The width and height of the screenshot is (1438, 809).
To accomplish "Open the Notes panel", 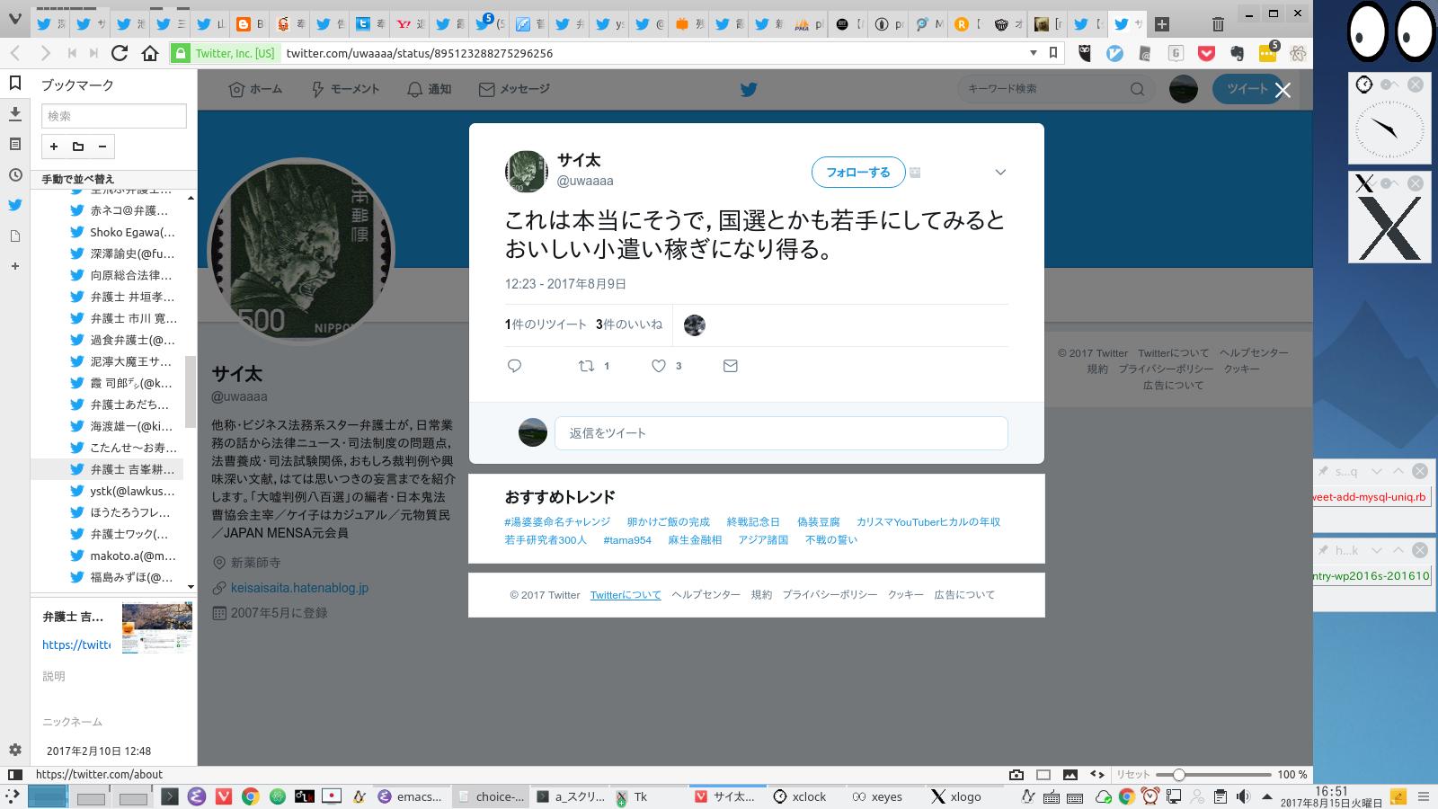I will pyautogui.click(x=15, y=144).
